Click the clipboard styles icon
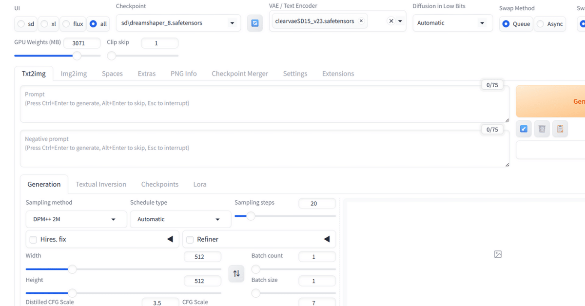This screenshot has height=306, width=585. (560, 128)
